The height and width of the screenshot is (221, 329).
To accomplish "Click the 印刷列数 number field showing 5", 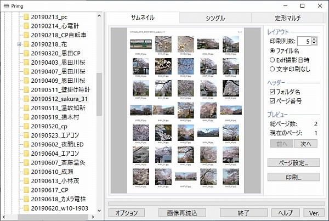I will click(304, 41).
